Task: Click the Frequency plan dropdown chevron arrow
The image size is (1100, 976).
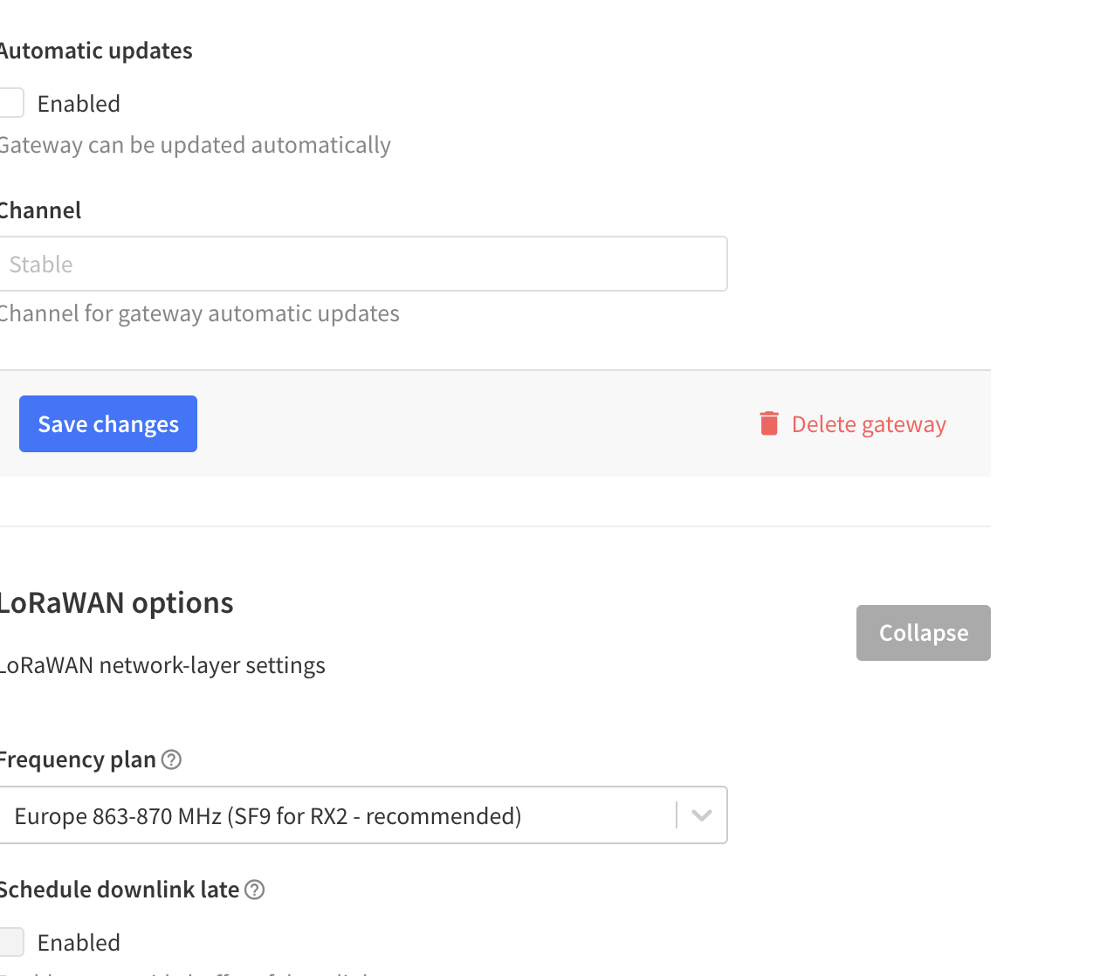Action: [x=701, y=815]
